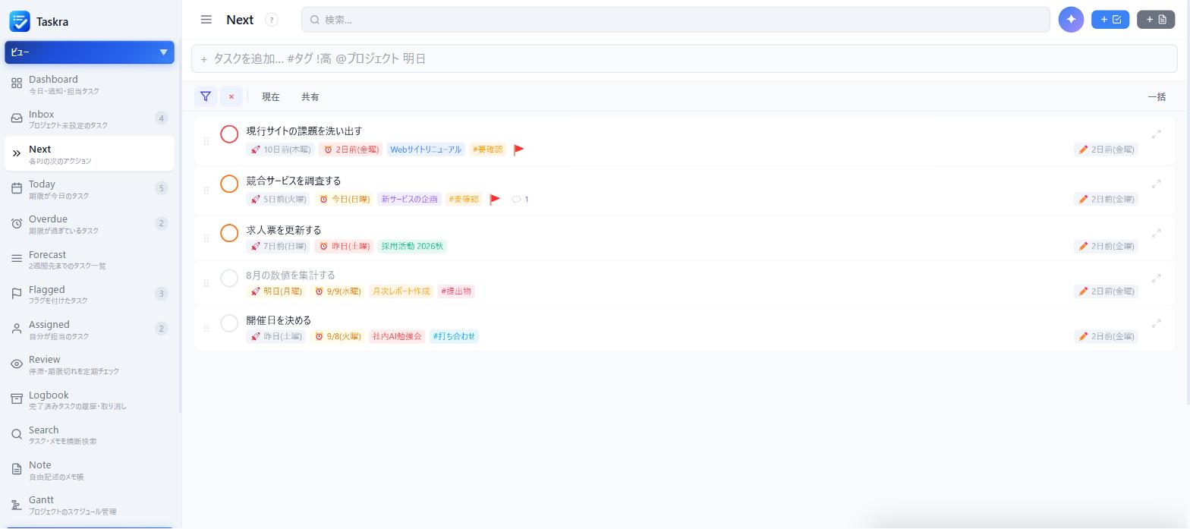Complete task 8月の数値を集計する
Viewport: 1190px width, 529px height.
click(x=229, y=278)
